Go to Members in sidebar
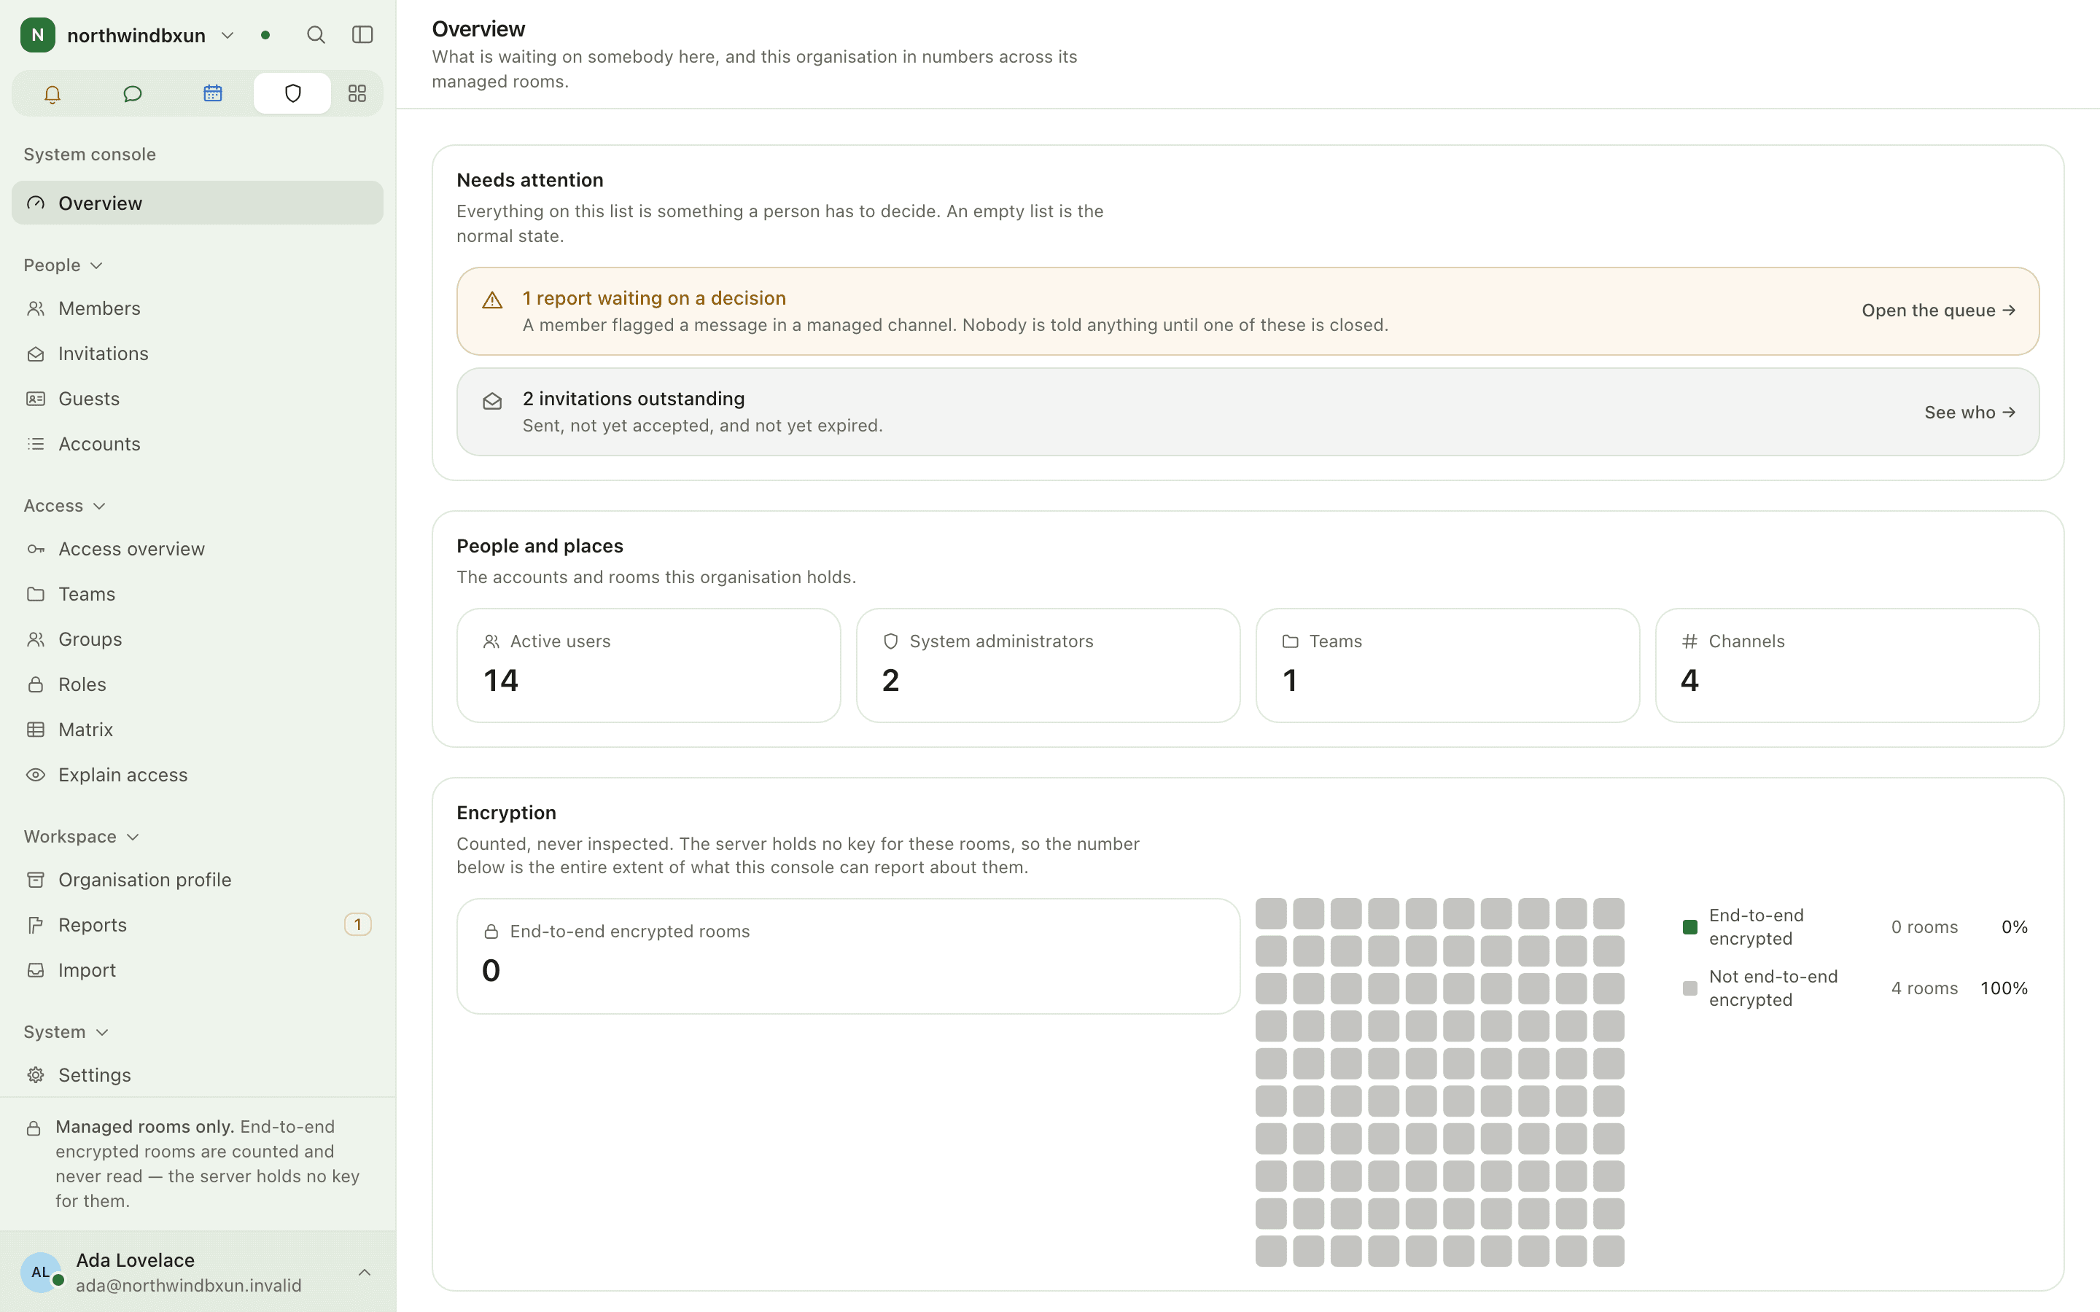2100x1312 pixels. 198,309
